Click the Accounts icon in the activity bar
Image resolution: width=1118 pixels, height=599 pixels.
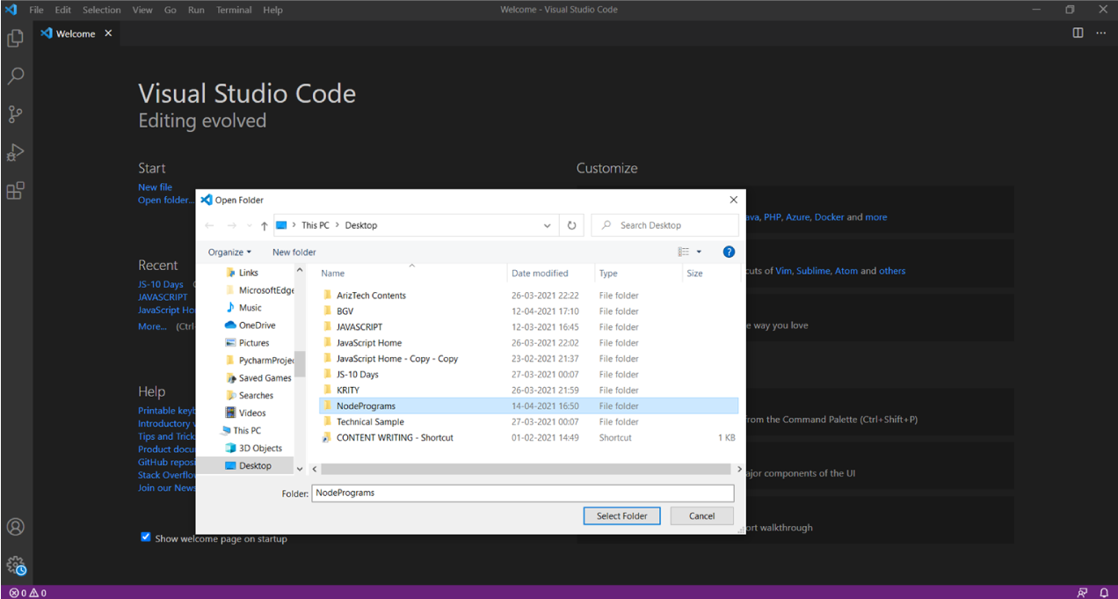(x=16, y=527)
